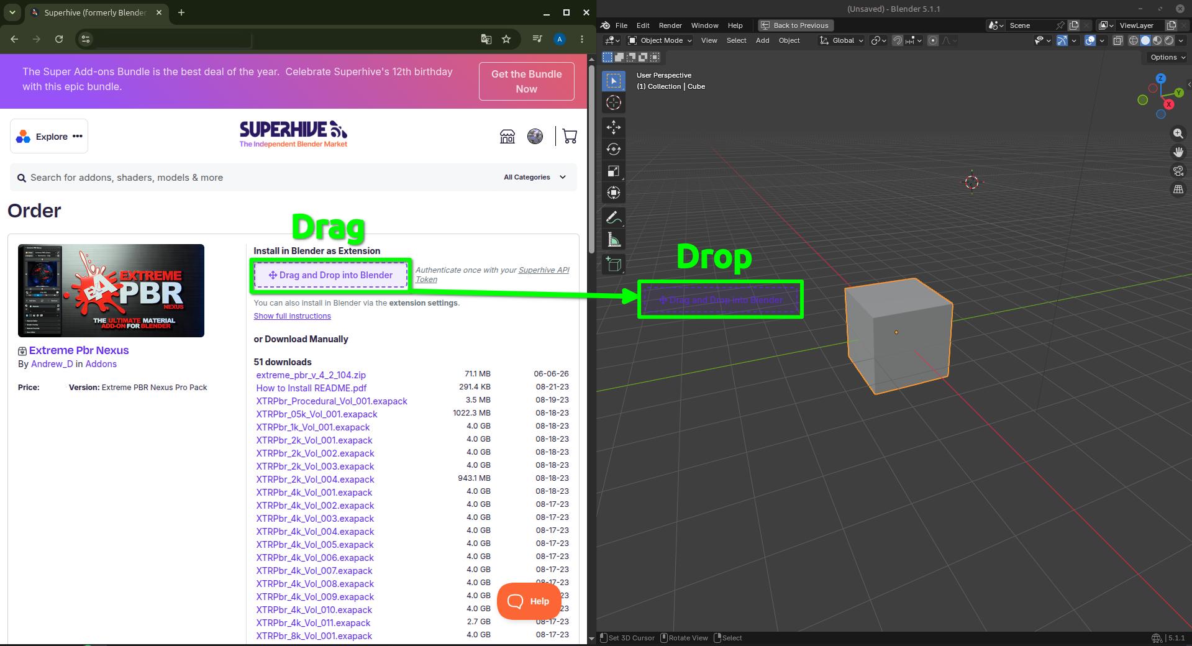Select the Scale tool in Blender

click(x=614, y=171)
